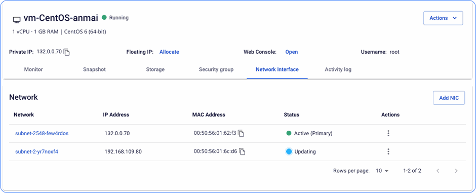Click the Updating status text

(x=305, y=151)
